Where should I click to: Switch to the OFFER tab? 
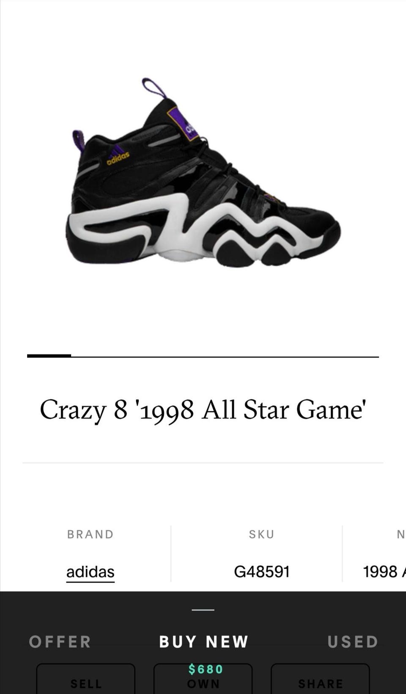tap(60, 642)
